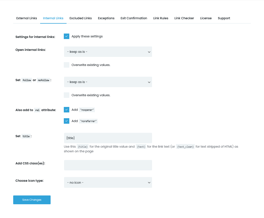Uncheck the Apply these settings checkbox
The image size is (264, 218).
coord(67,36)
